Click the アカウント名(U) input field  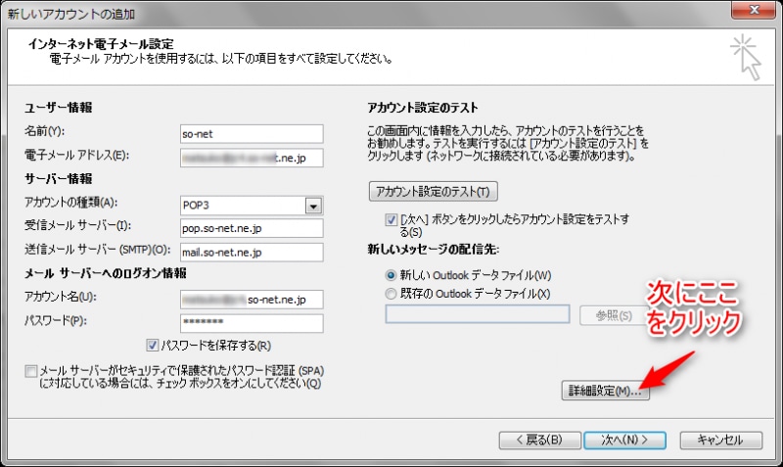point(252,300)
